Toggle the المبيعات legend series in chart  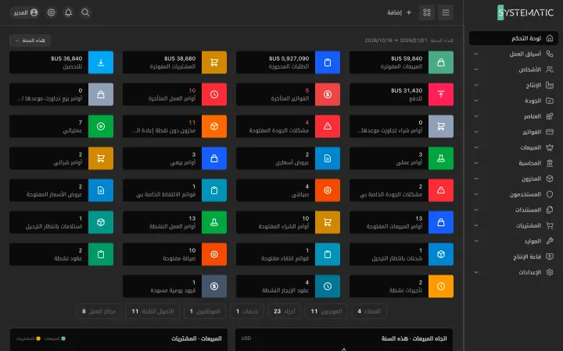[55, 339]
